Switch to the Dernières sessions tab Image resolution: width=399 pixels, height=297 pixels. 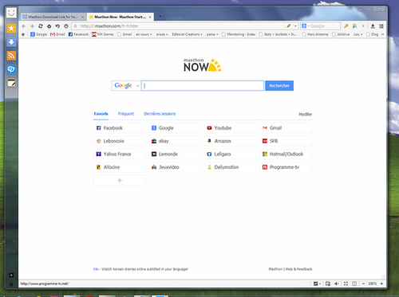(160, 114)
